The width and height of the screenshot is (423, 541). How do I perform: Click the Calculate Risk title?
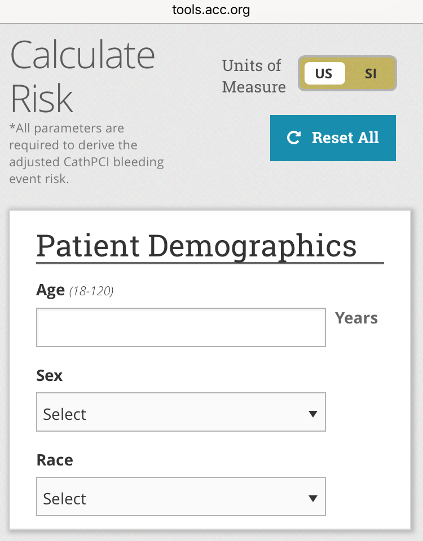82,76
